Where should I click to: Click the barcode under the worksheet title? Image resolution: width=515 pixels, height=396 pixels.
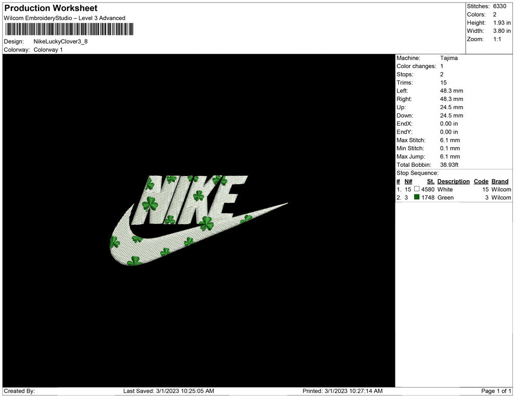(x=68, y=30)
